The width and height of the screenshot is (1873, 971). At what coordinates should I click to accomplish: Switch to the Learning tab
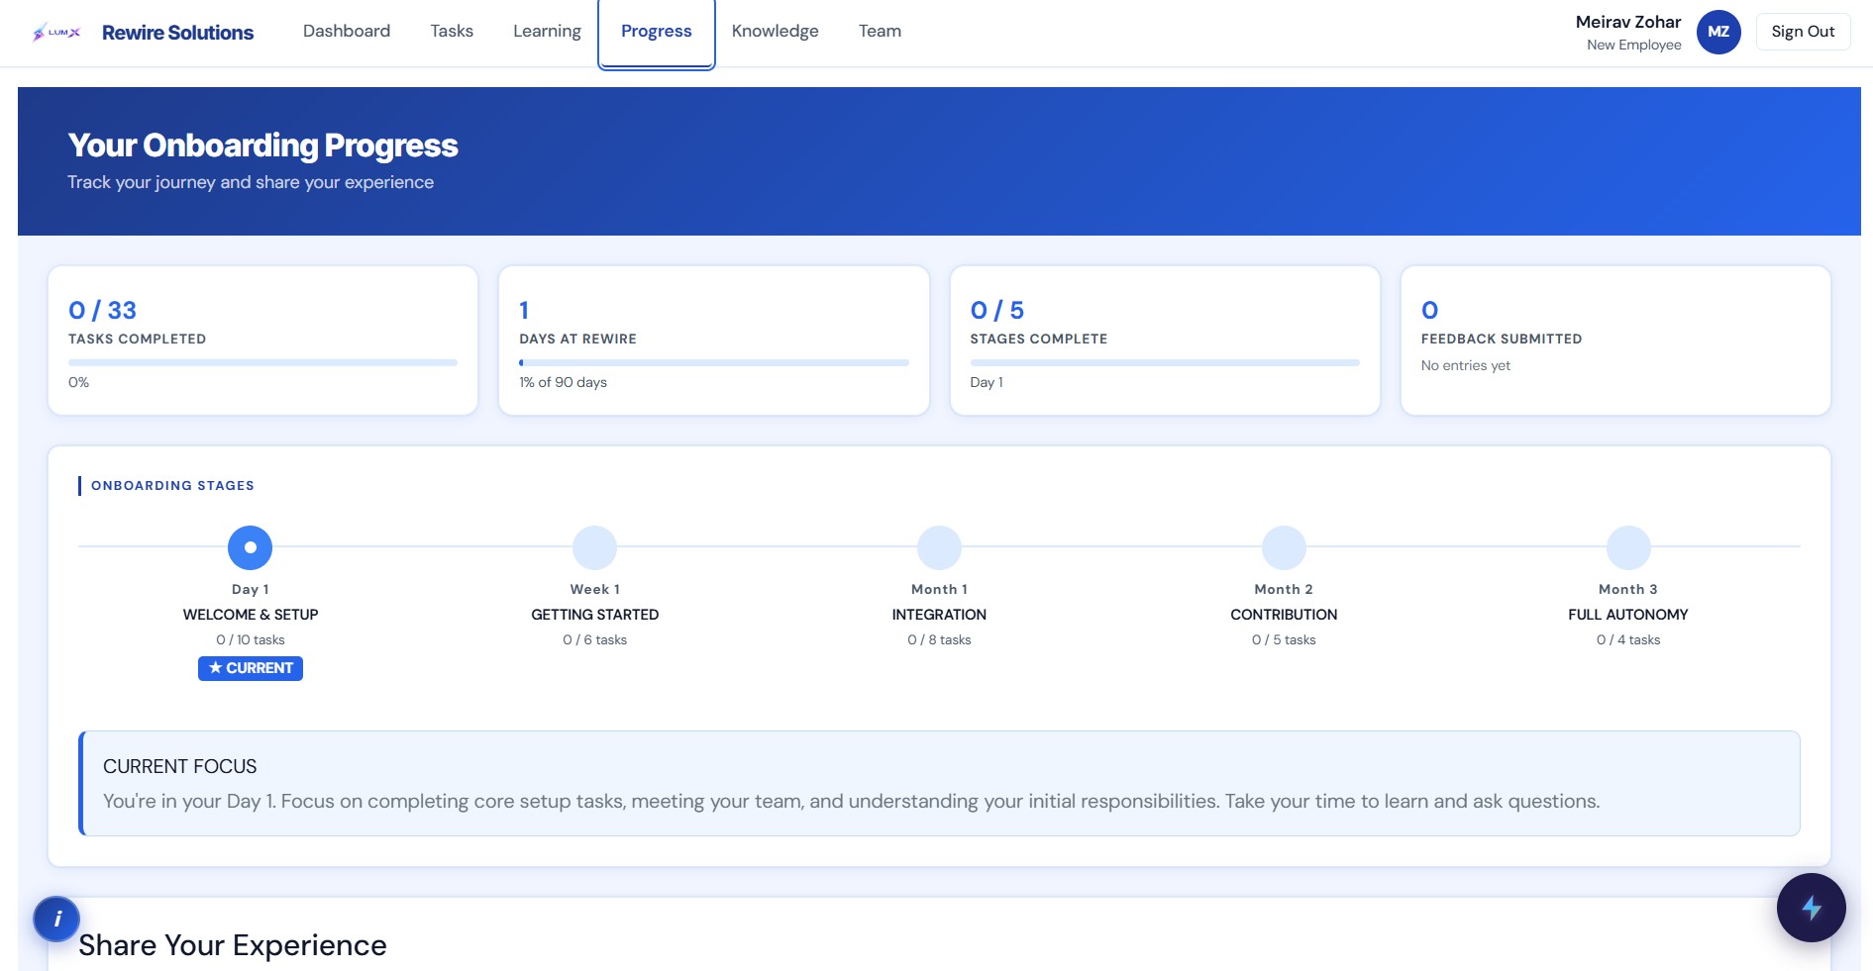coord(547,32)
